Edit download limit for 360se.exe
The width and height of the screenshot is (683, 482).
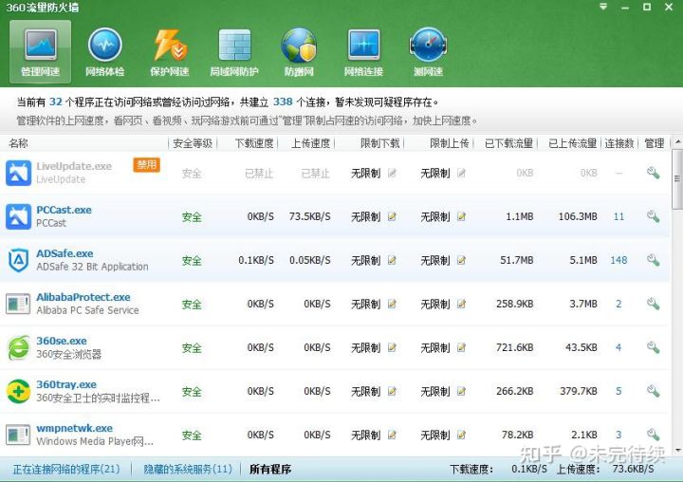[x=392, y=347]
